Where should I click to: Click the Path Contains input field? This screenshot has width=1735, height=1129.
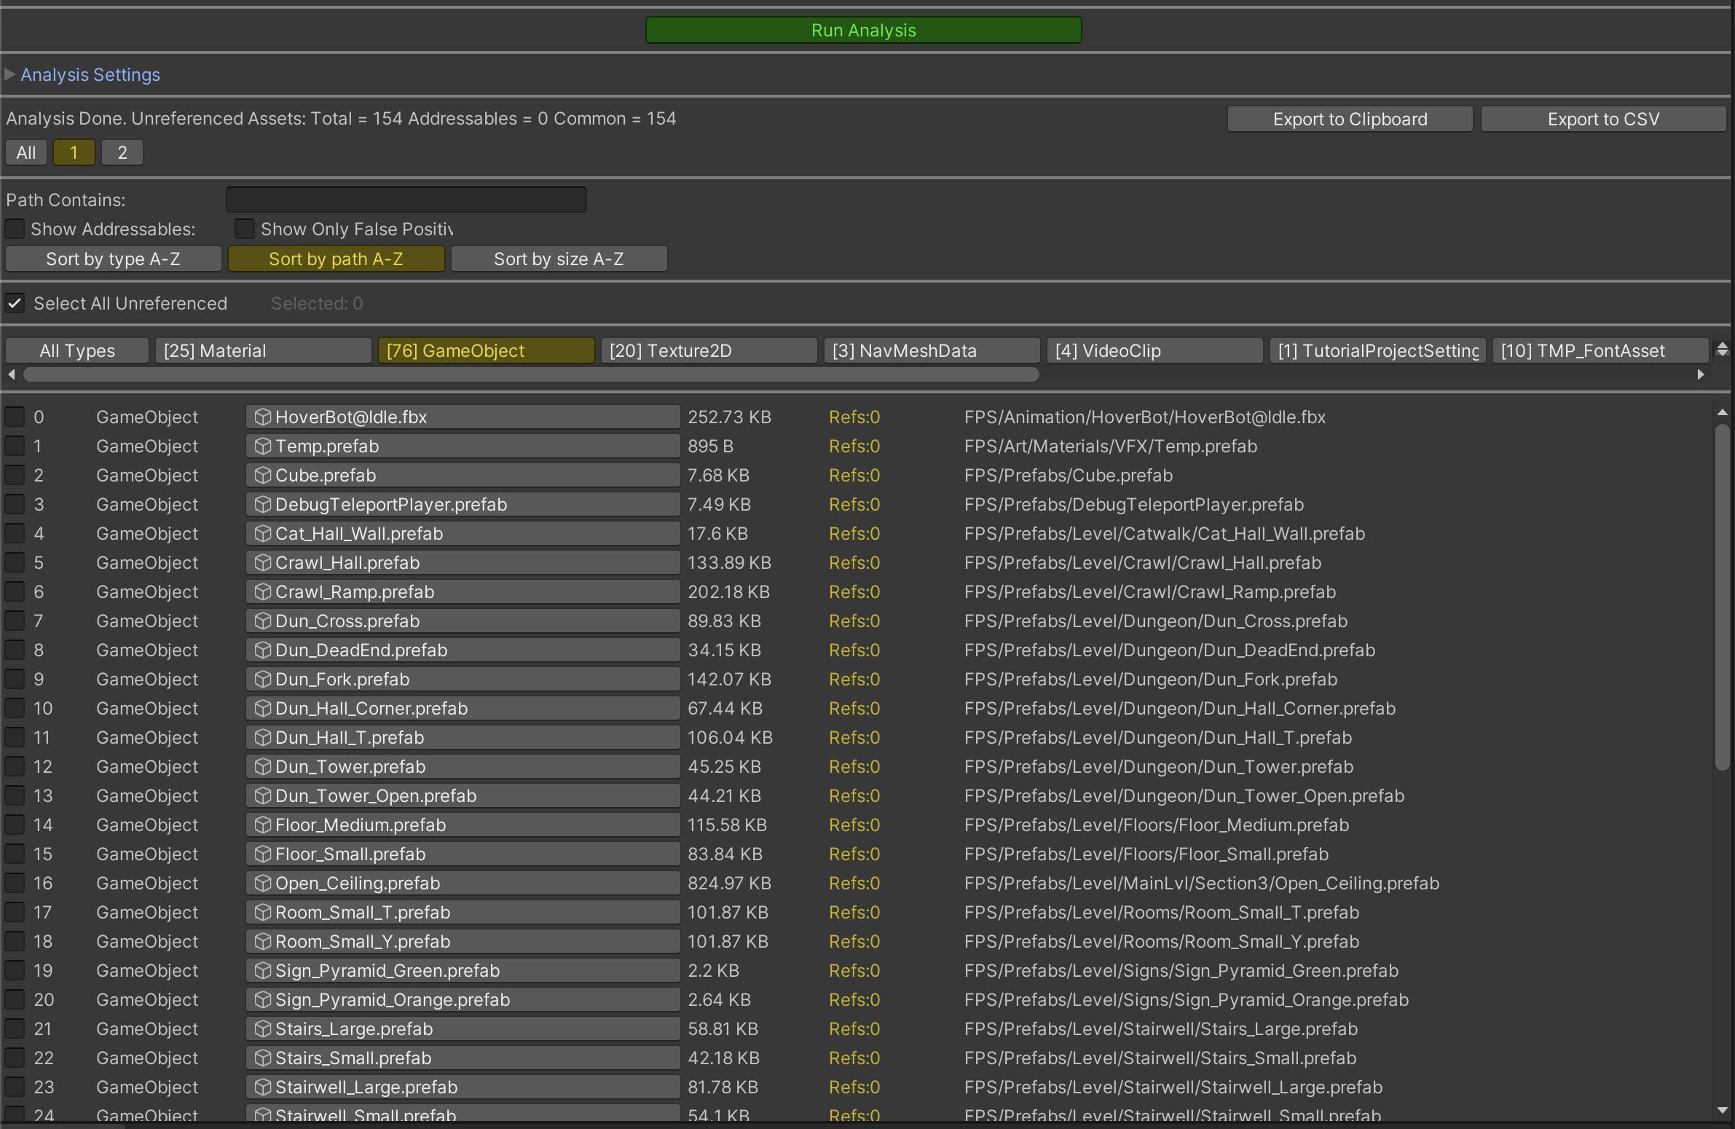click(x=406, y=200)
